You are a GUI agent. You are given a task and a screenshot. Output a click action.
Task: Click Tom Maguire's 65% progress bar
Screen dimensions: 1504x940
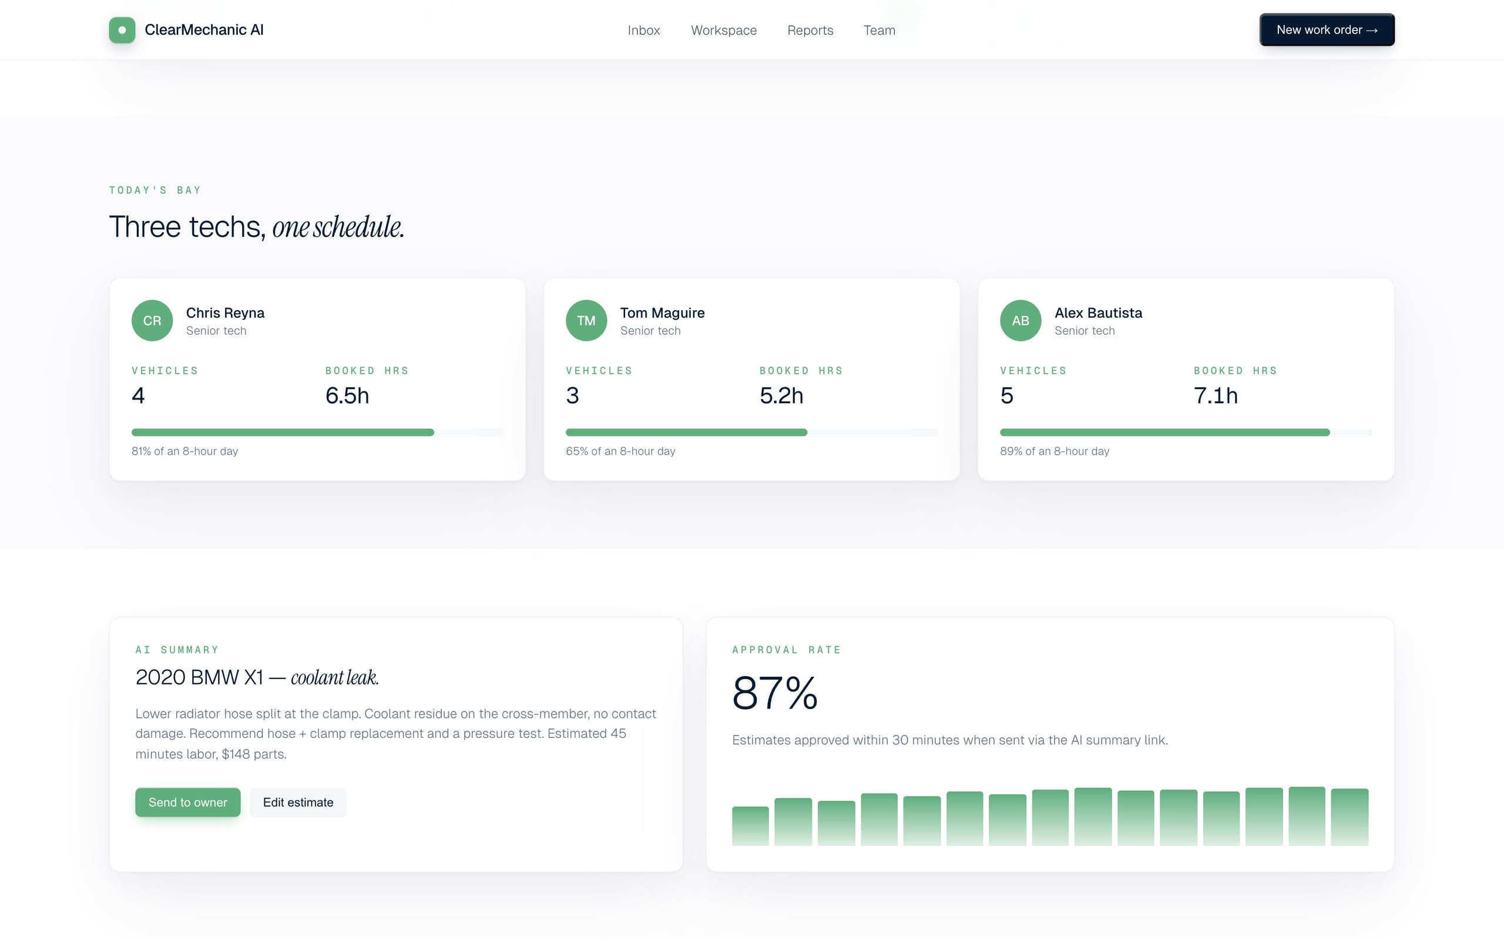(x=751, y=432)
